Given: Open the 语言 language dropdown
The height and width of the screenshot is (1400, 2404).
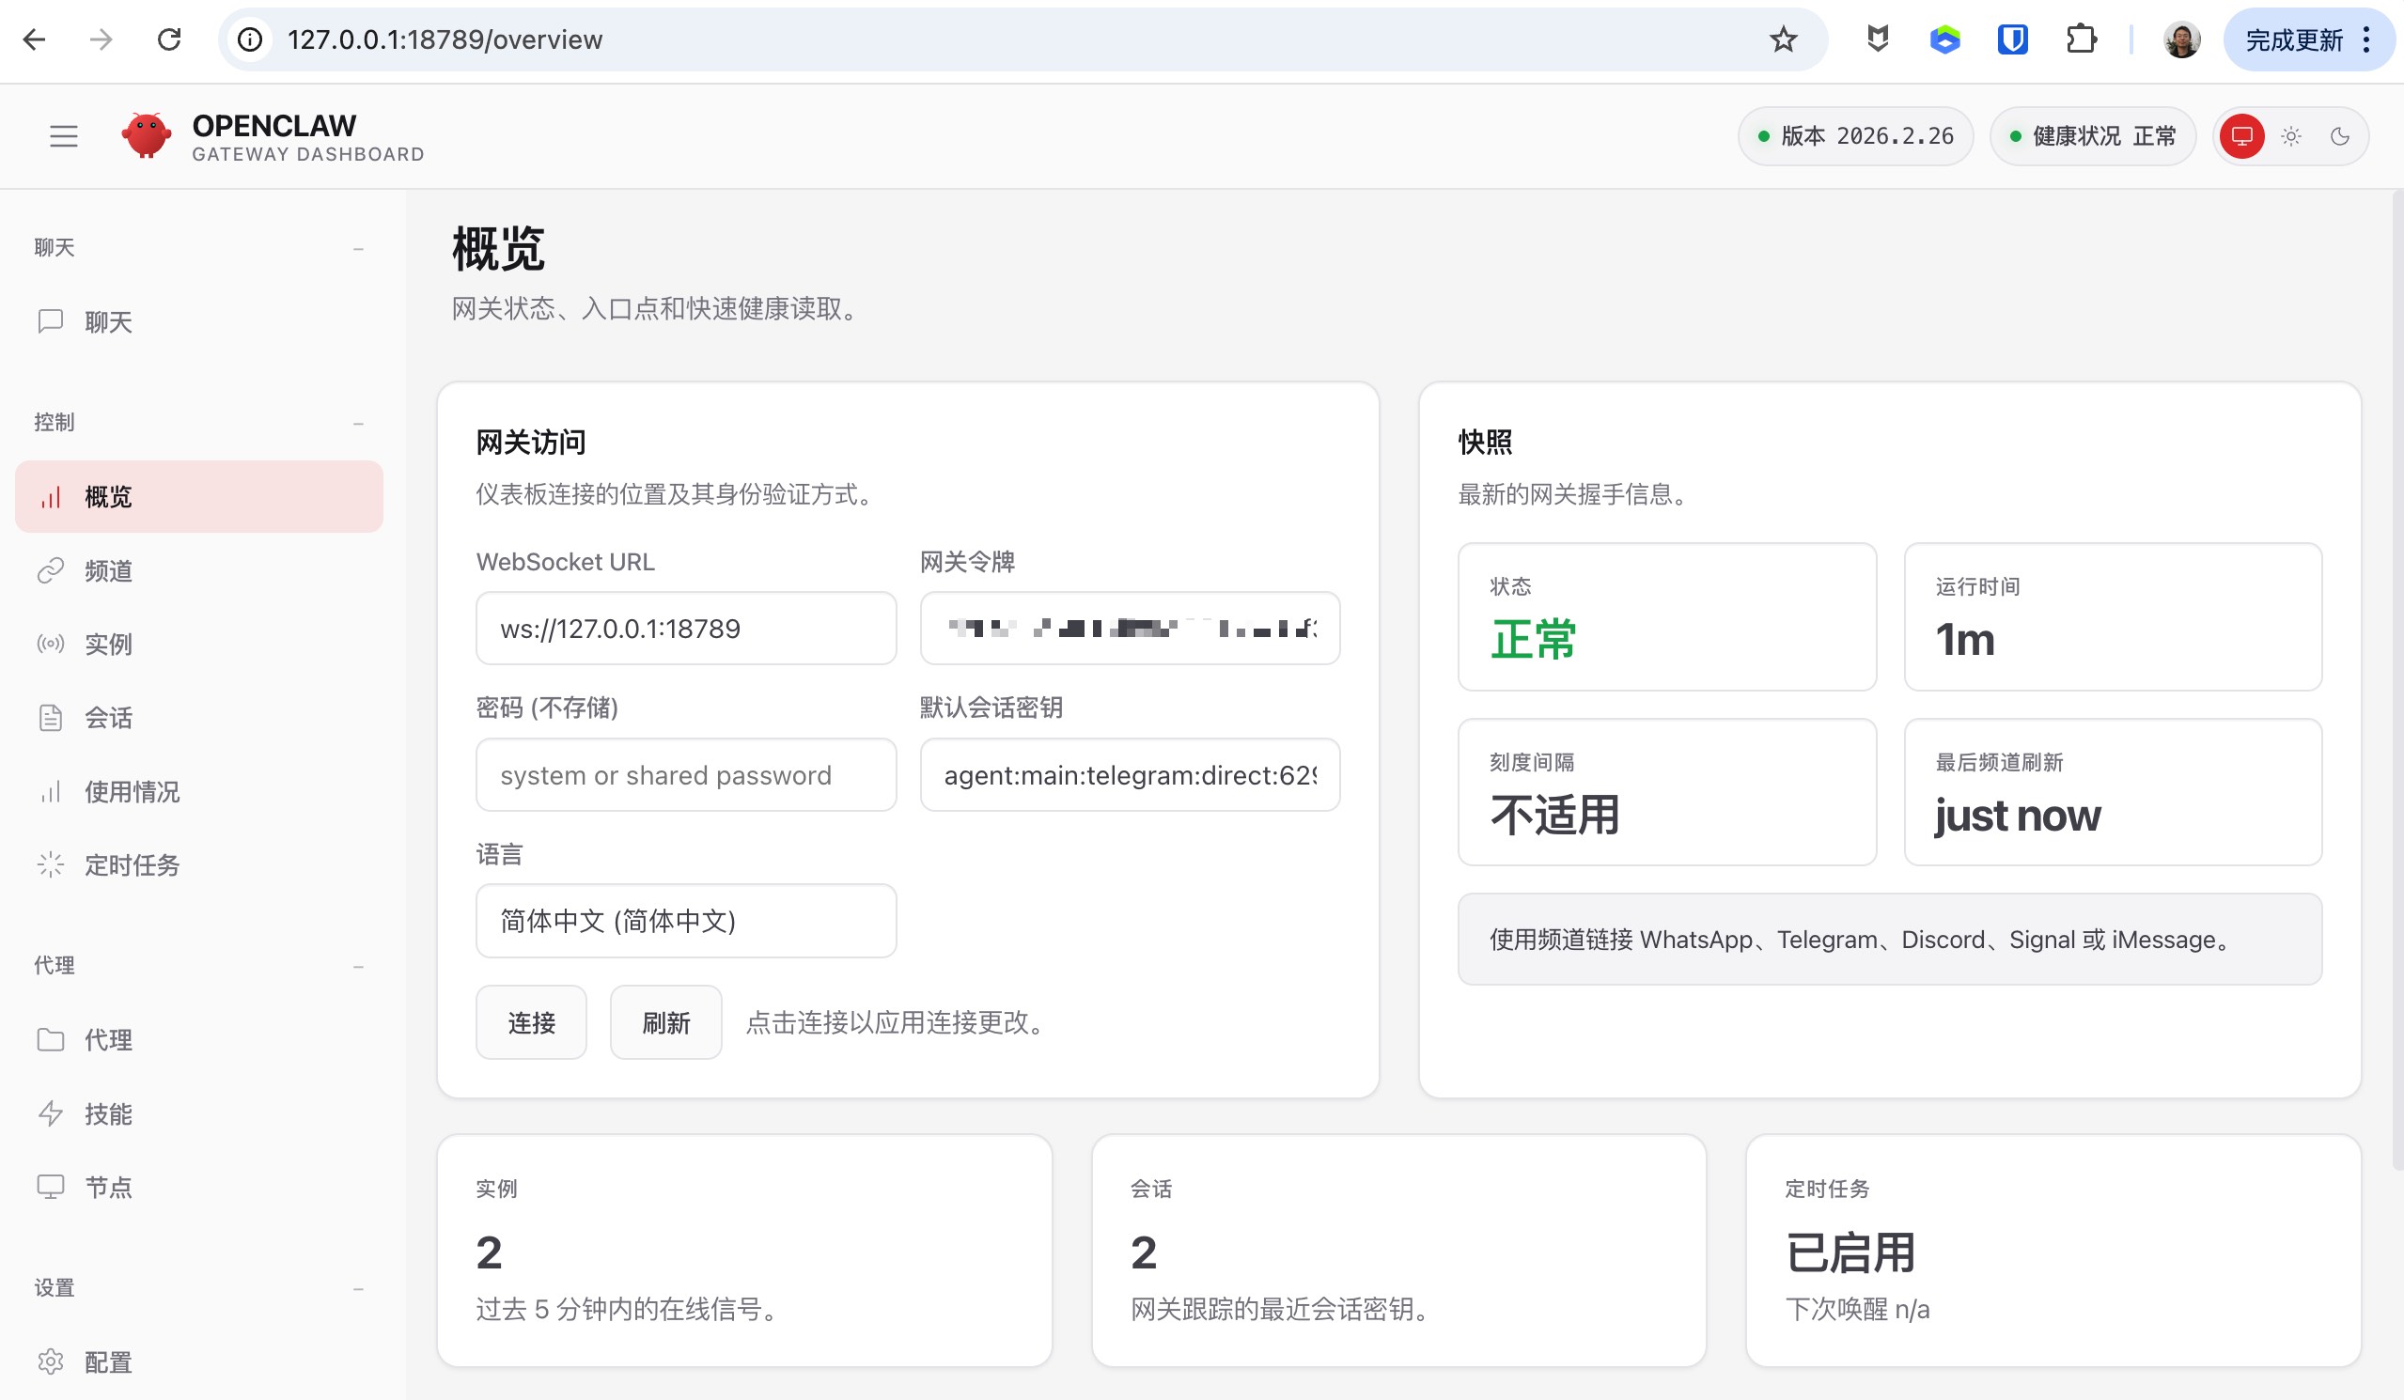Looking at the screenshot, I should point(685,921).
